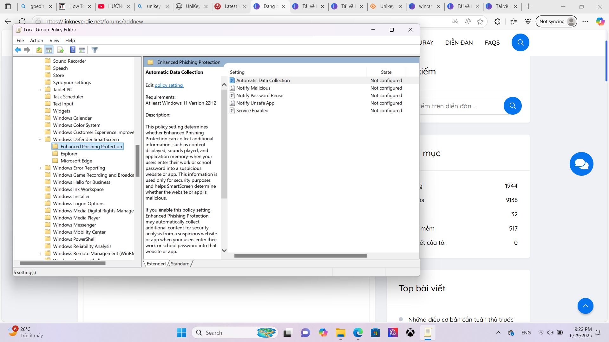Select the Notify Password Reuse setting
Viewport: 609px width, 342px height.
pyautogui.click(x=259, y=95)
